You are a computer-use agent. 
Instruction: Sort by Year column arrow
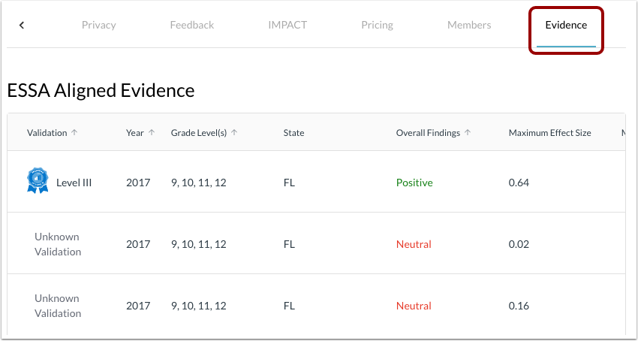click(x=152, y=133)
